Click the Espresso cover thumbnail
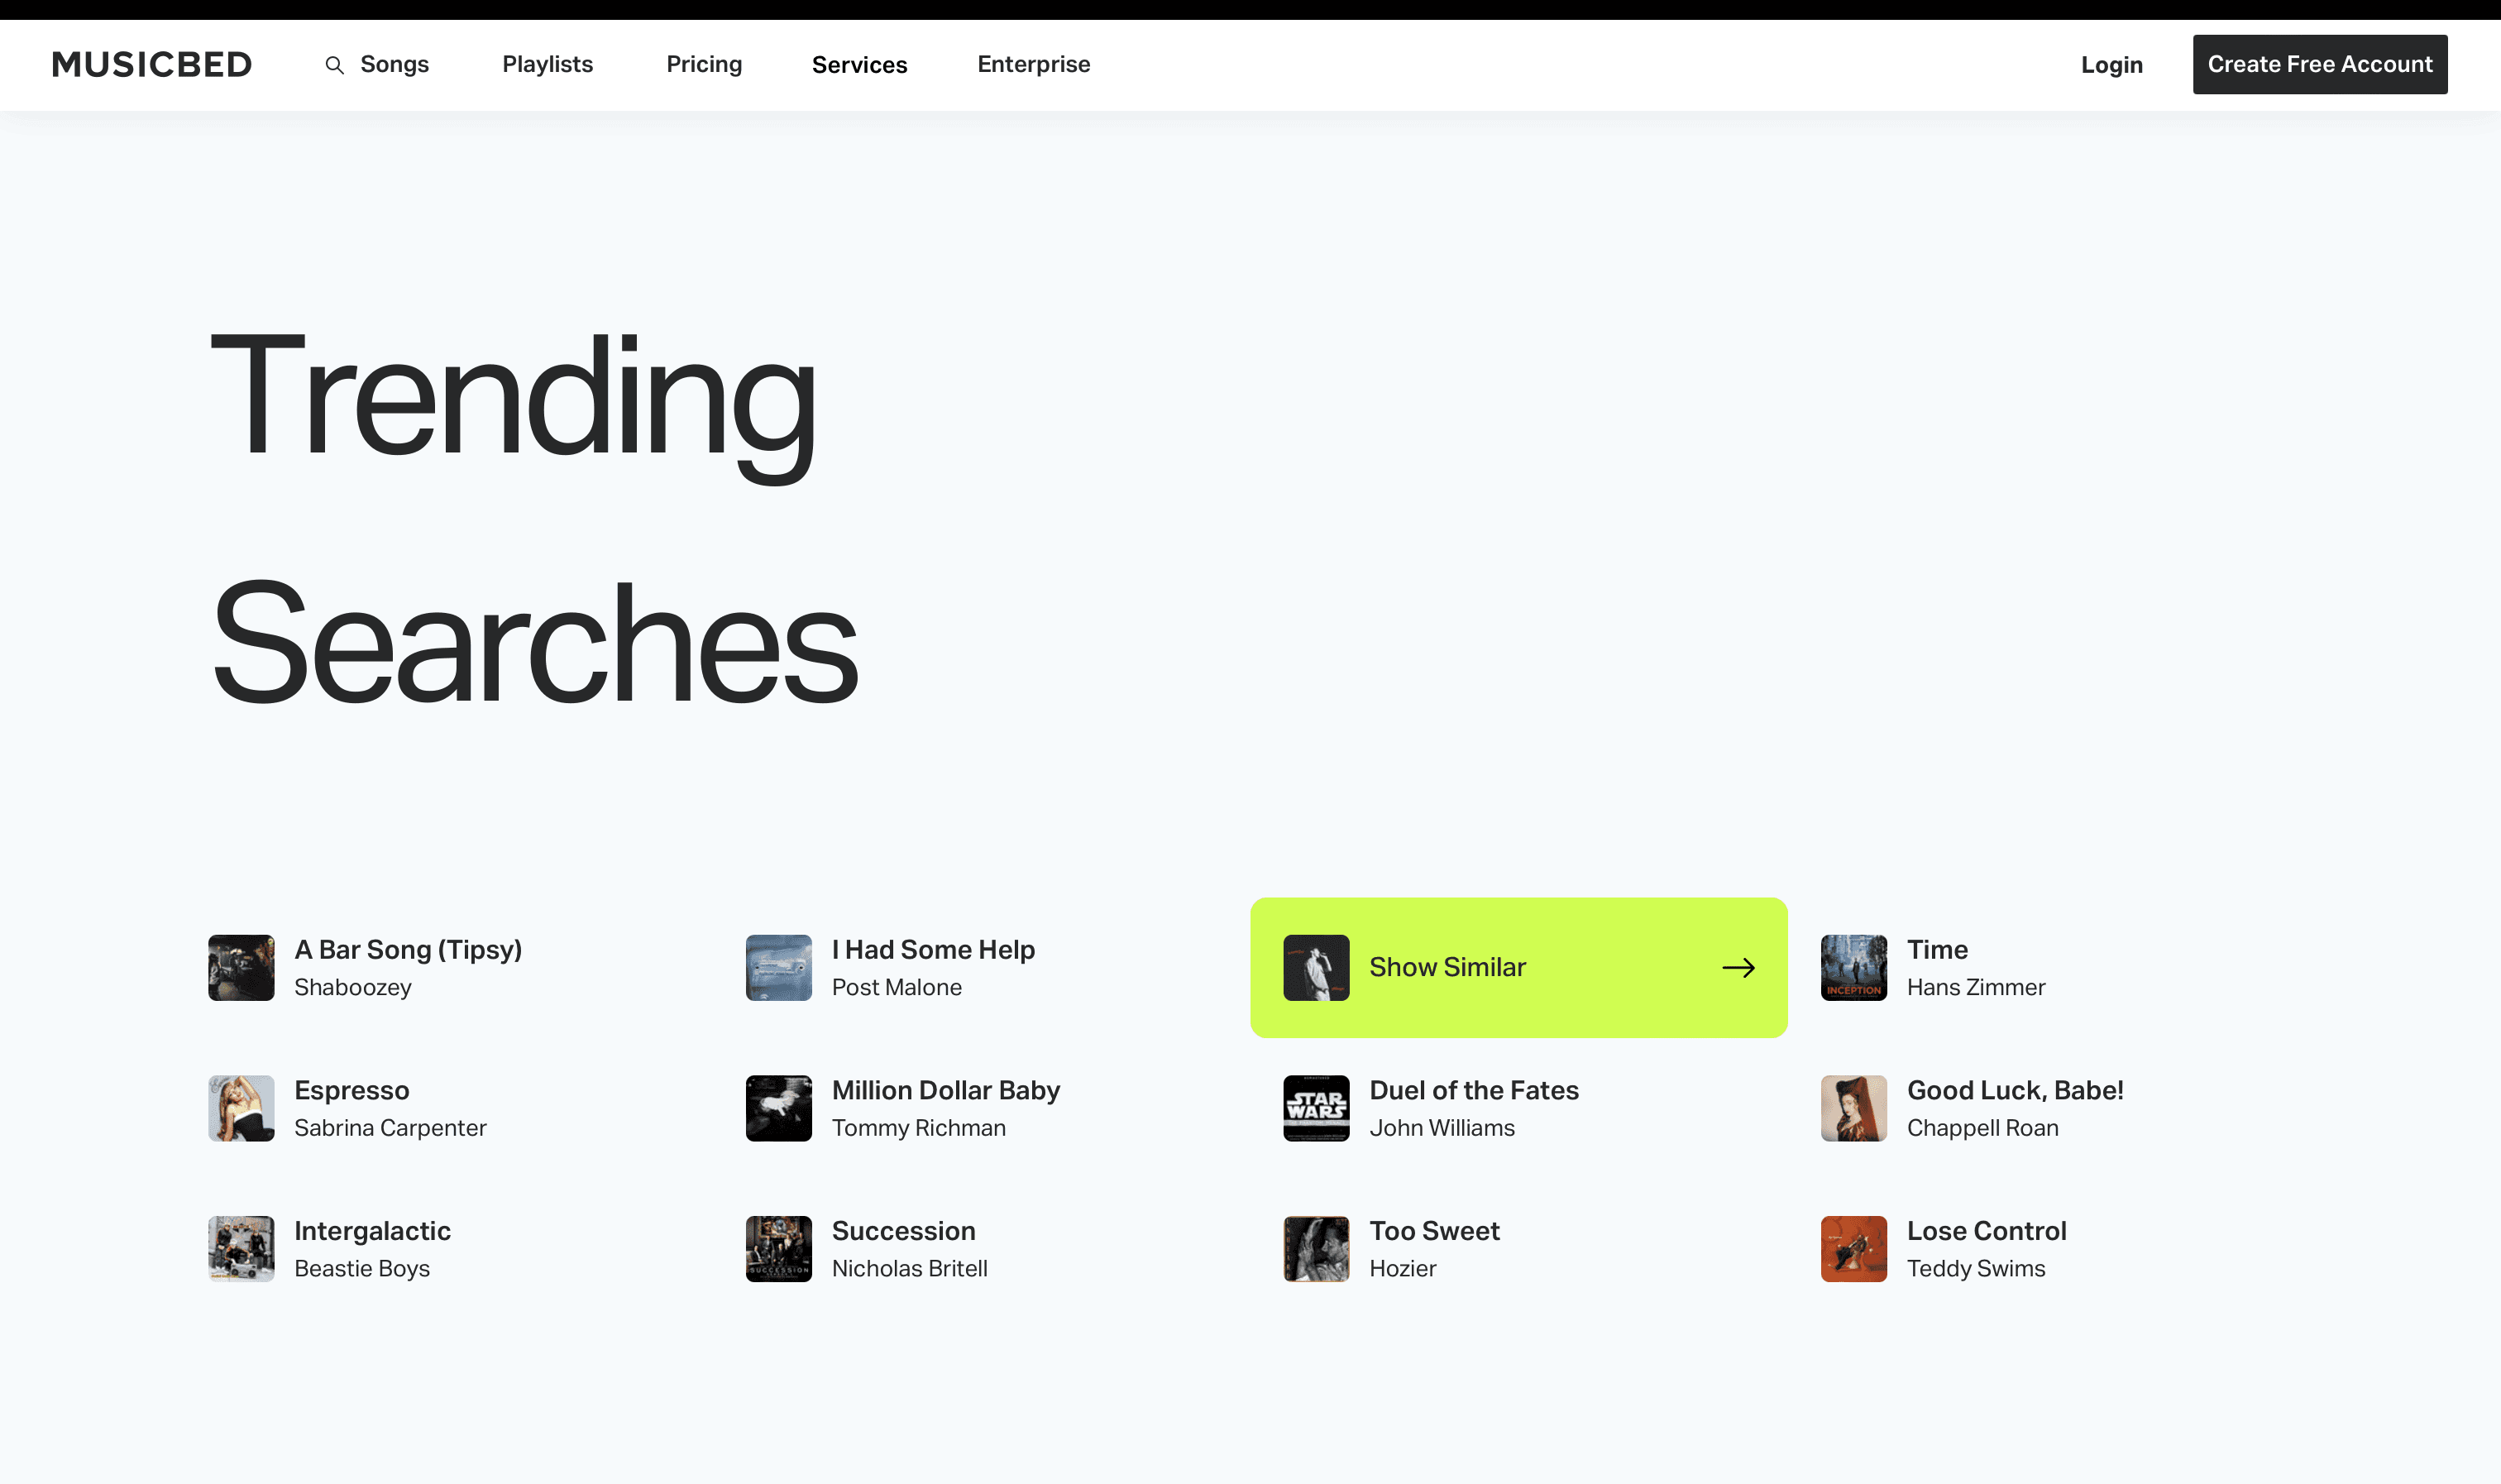The width and height of the screenshot is (2501, 1484). pyautogui.click(x=241, y=1108)
